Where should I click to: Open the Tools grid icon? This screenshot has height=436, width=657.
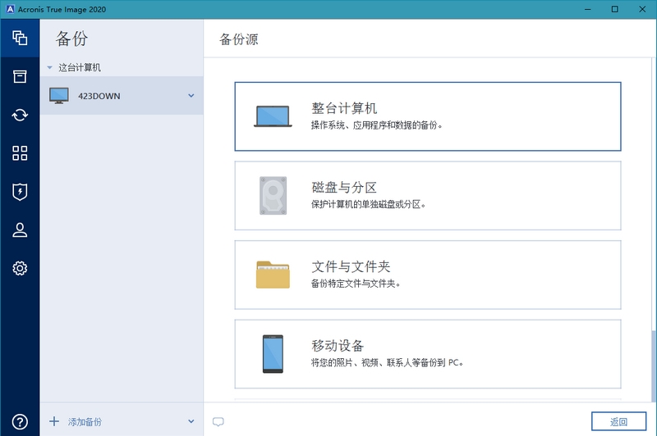pos(20,153)
